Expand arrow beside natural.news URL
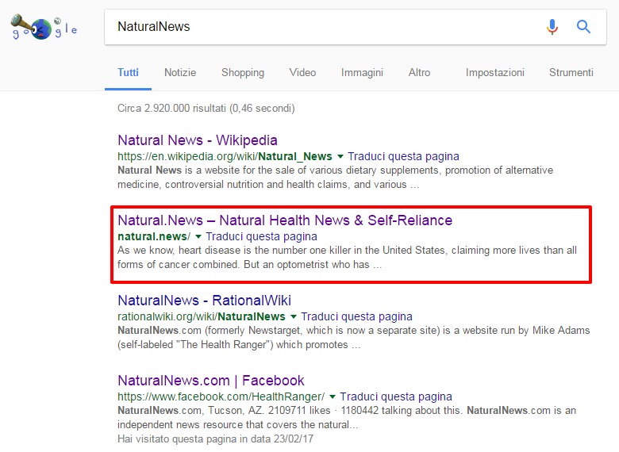 198,236
